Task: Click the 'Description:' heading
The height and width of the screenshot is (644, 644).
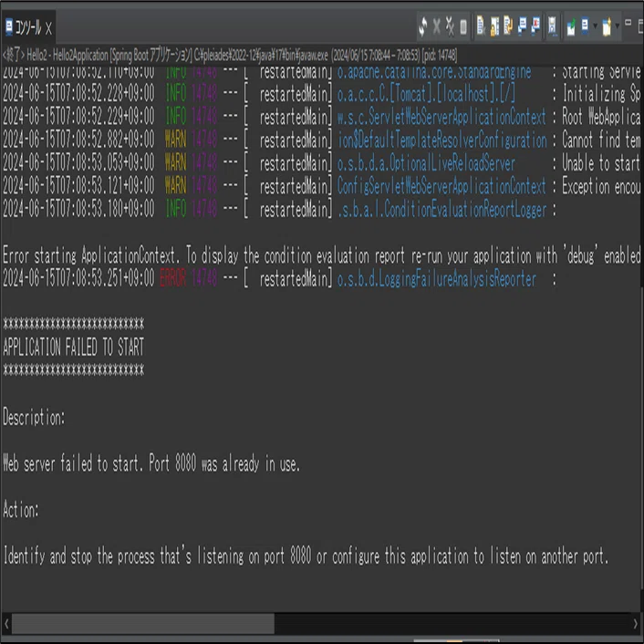Action: [34, 418]
